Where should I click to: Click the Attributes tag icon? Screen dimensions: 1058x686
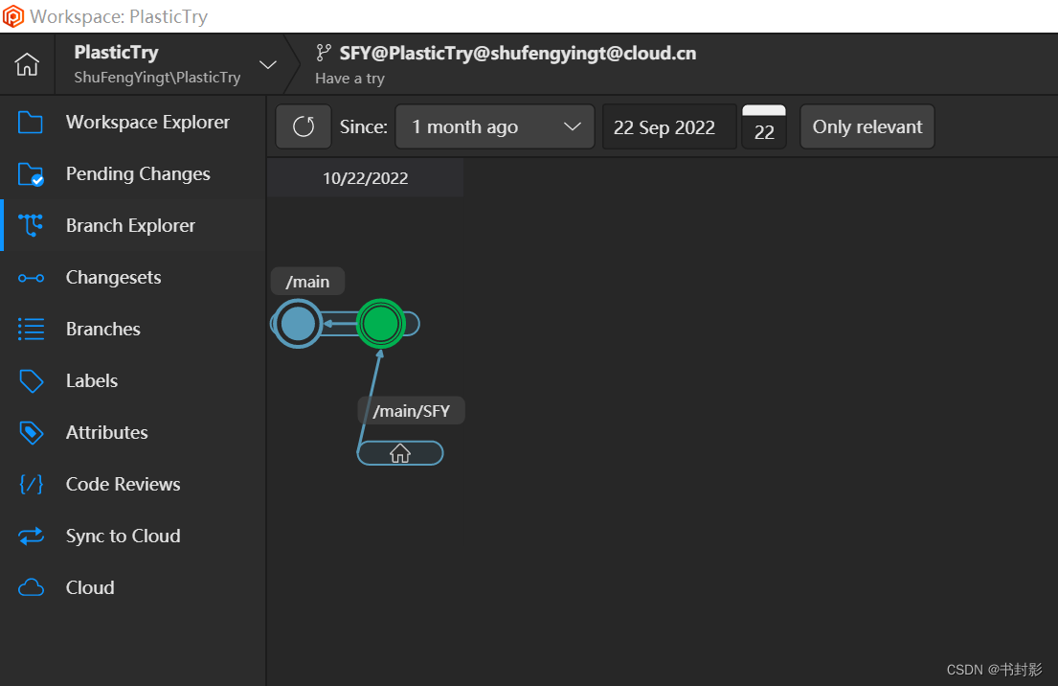point(31,433)
